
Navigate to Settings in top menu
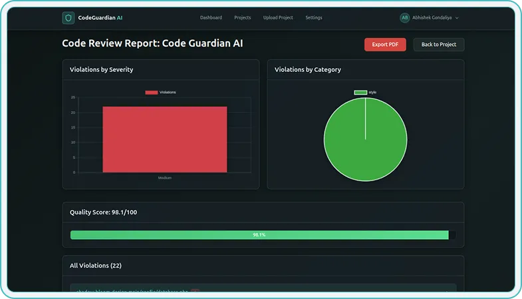(314, 18)
